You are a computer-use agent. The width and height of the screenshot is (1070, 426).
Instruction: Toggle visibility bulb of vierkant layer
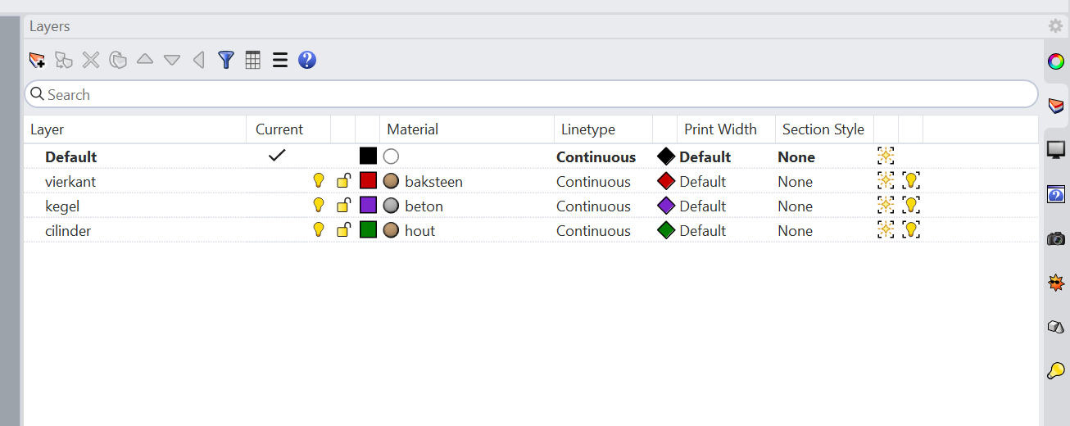pos(319,181)
